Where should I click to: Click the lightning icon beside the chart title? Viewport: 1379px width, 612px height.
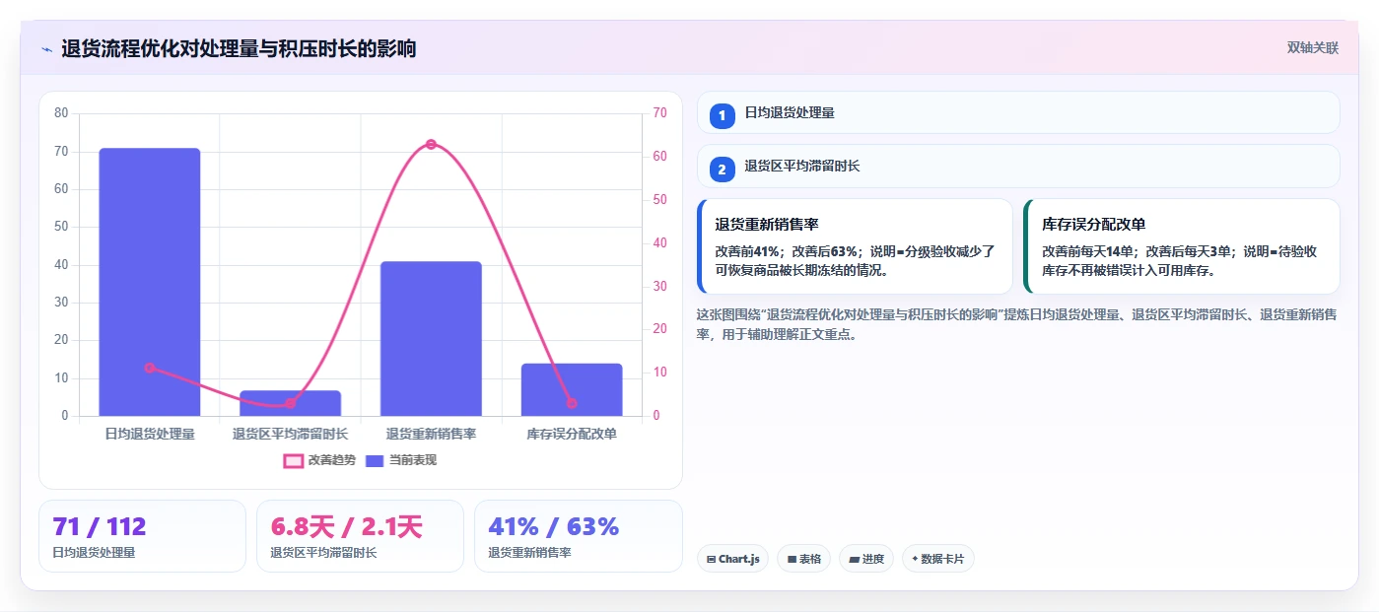point(46,48)
